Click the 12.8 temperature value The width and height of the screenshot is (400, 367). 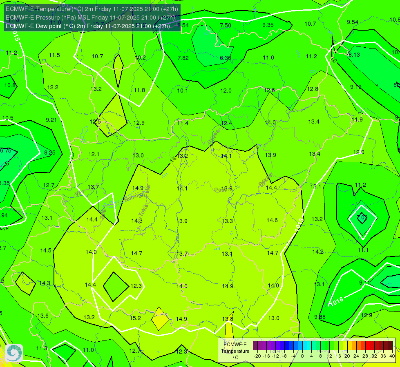pos(313,89)
